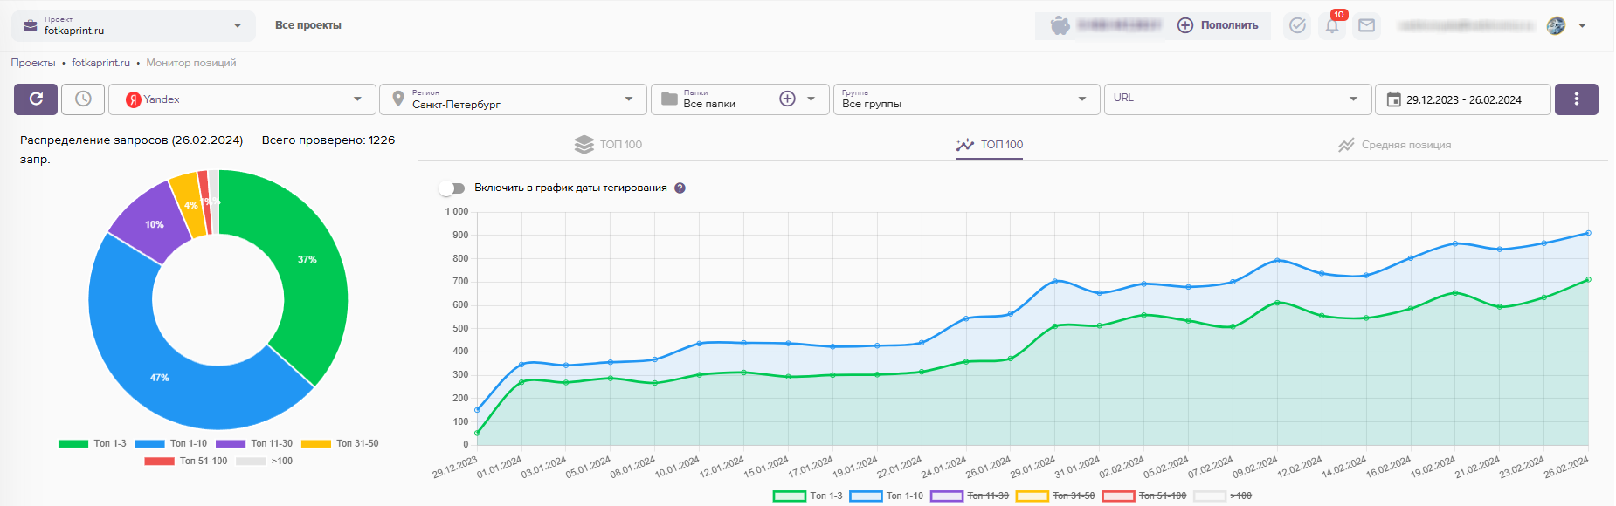
Task: Click the refresh positions button
Action: coord(36,99)
